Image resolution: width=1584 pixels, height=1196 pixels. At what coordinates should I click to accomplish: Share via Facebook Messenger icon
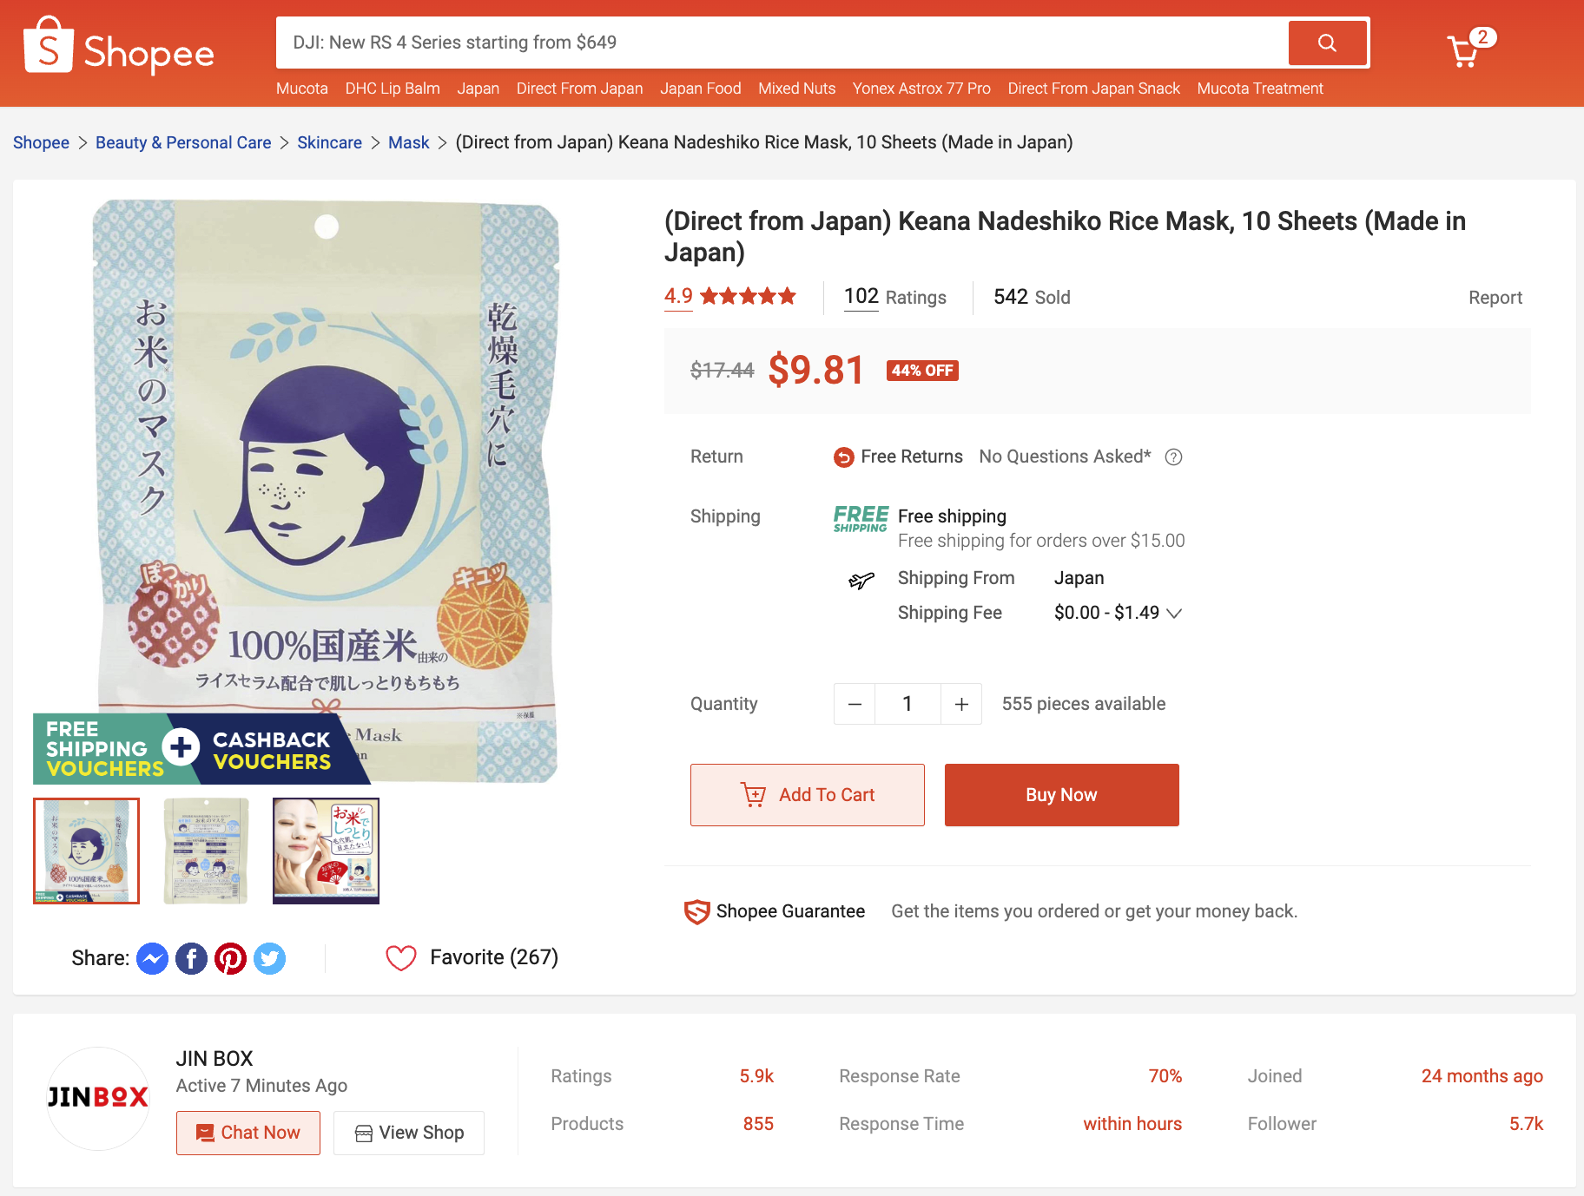152,958
